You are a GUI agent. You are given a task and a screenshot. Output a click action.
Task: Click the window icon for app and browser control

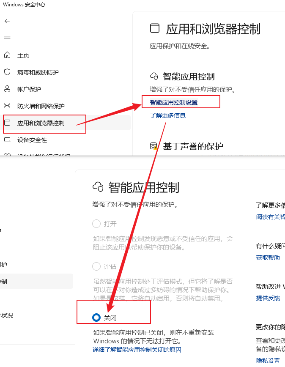click(7, 123)
